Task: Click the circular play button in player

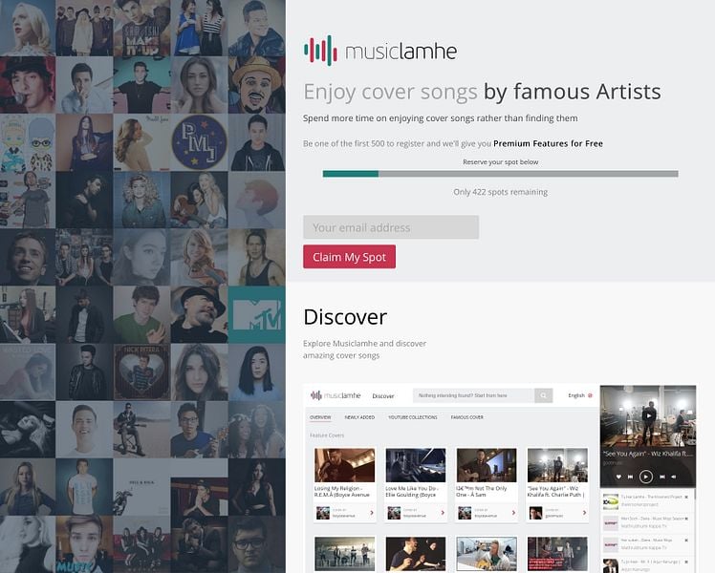Action: coord(645,477)
